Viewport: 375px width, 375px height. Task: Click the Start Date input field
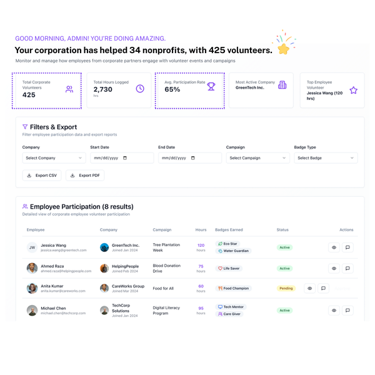[x=121, y=158]
